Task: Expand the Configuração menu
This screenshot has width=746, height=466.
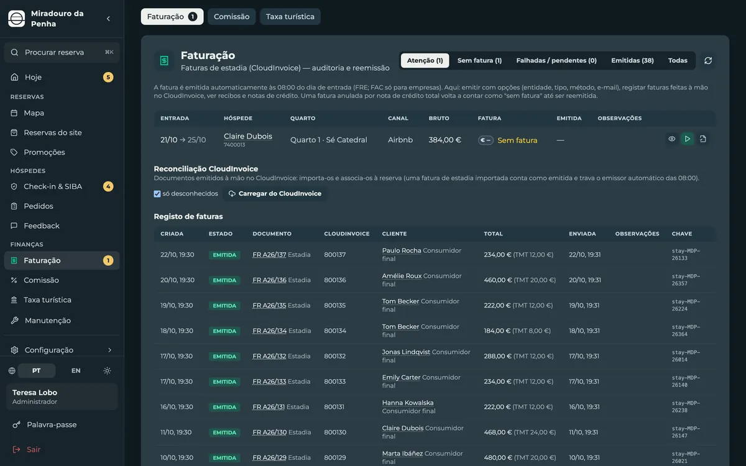Action: point(62,350)
